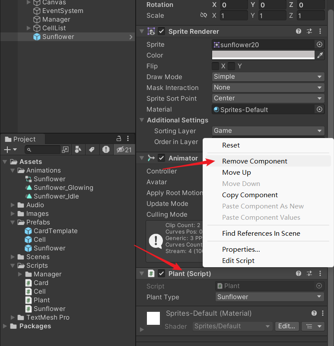Expand the Audio folder
This screenshot has width=334, height=346.
pos(12,205)
